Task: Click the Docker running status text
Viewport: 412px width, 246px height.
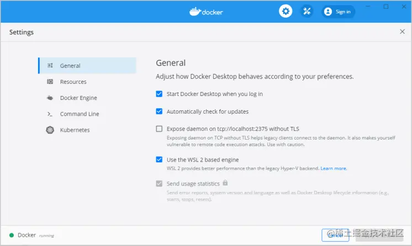Action: pyautogui.click(x=36, y=235)
